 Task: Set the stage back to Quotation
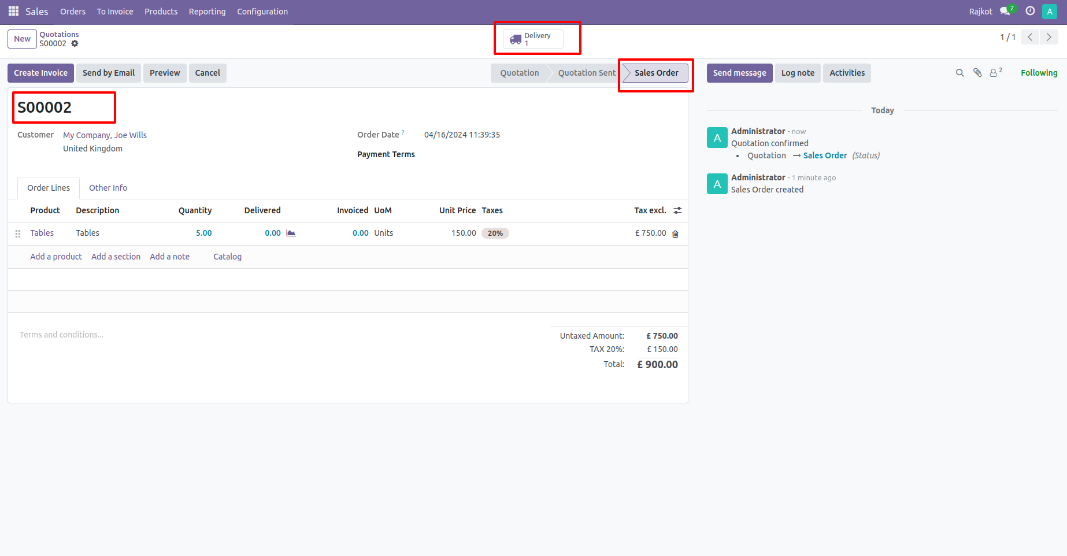(x=518, y=73)
